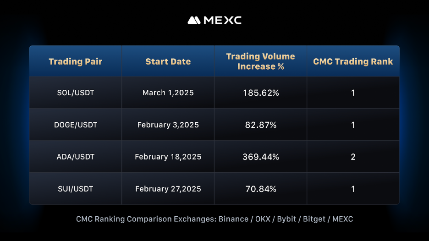This screenshot has height=241, width=429.
Task: Select the ADA/USDT trading pair
Action: (76, 157)
